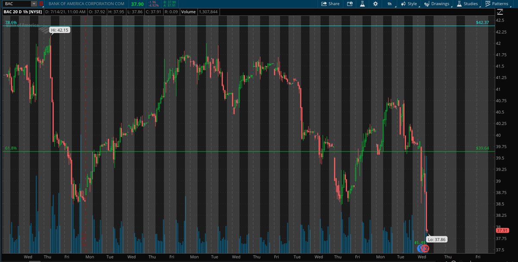Select the 61.8% Fibonacci level label
Viewport: 518px width, 262px height.
(x=11, y=148)
